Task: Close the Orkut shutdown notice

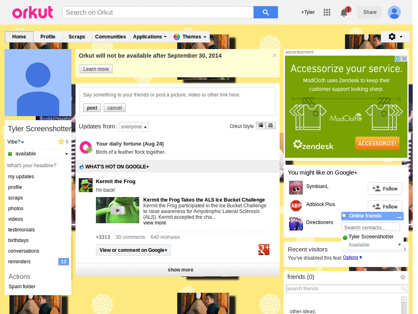Action: click(274, 56)
